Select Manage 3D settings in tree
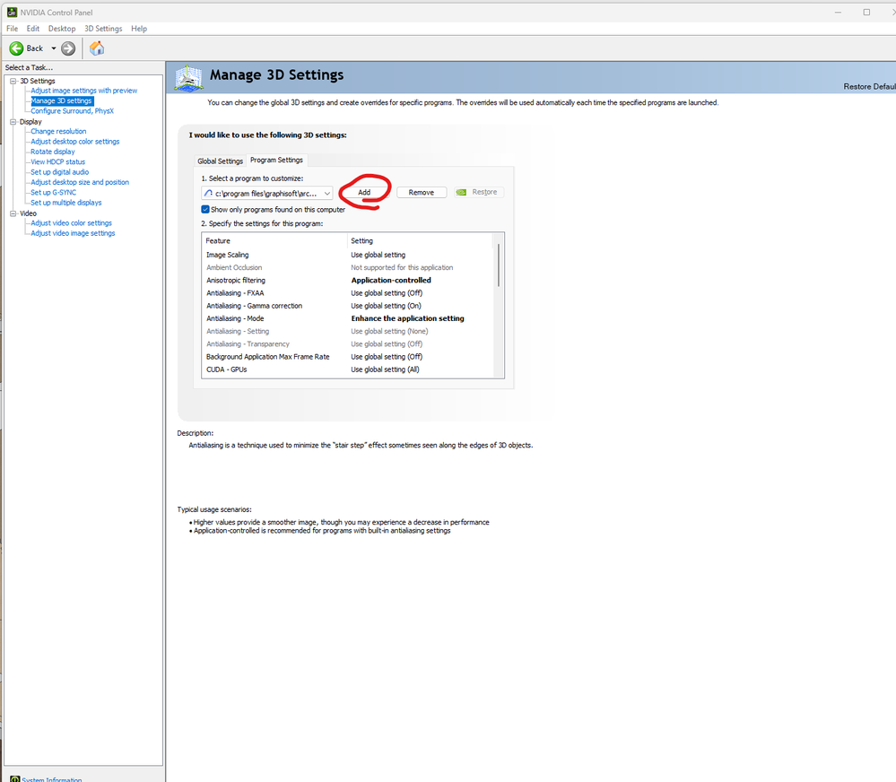 61,101
